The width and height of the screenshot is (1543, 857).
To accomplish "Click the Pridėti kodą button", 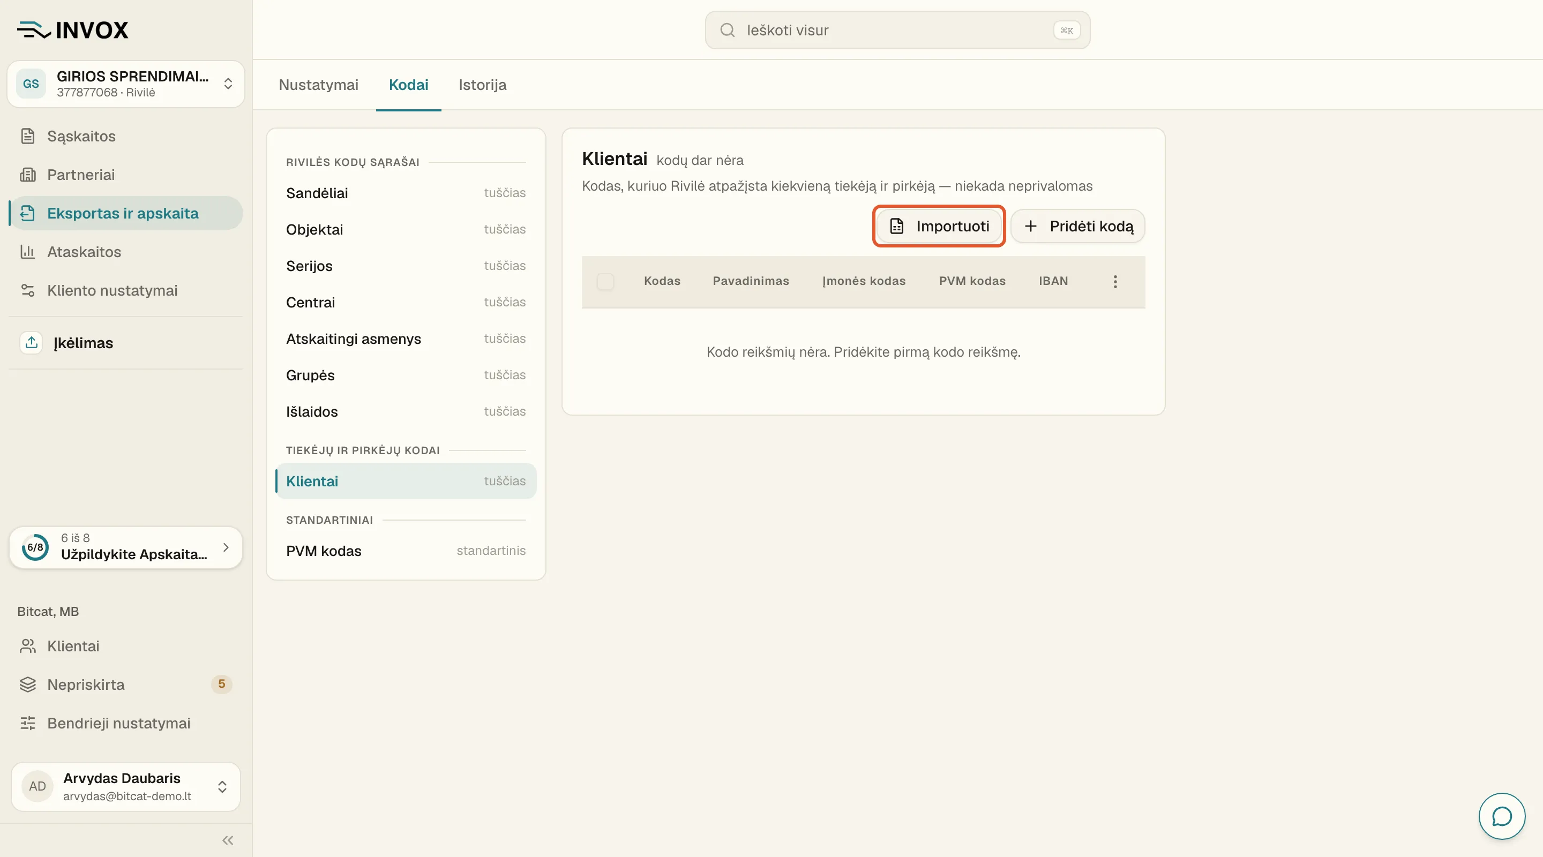I will [1077, 226].
